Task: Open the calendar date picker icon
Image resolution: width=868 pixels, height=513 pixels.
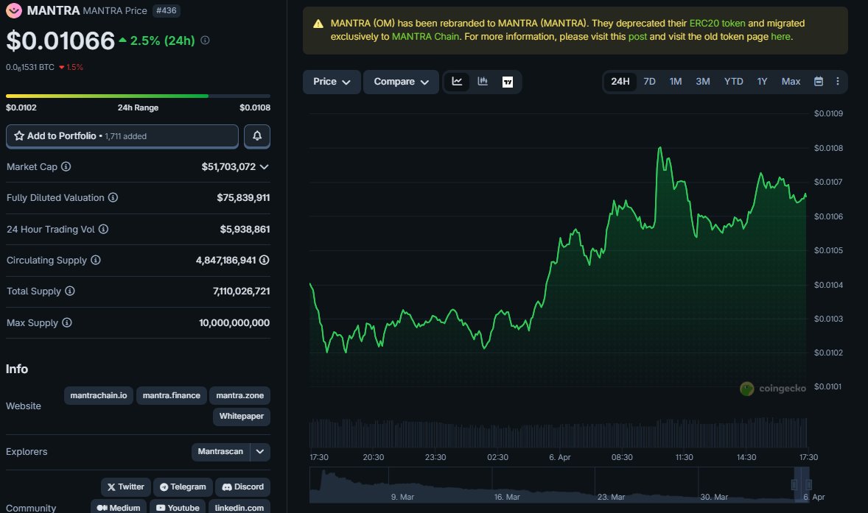Action: click(818, 82)
